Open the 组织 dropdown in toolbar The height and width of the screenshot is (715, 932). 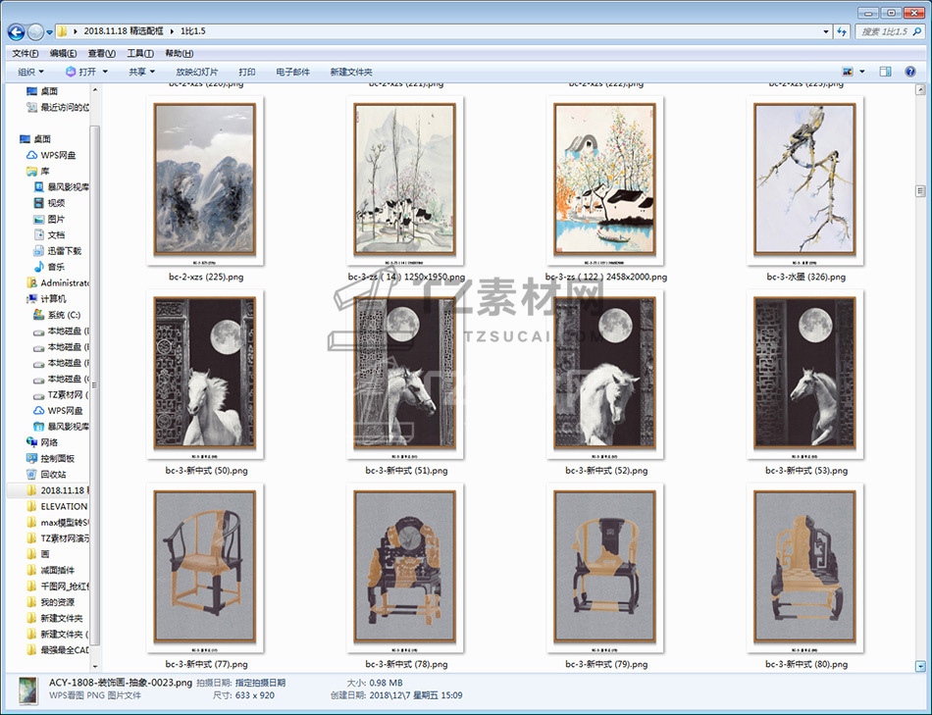click(30, 72)
